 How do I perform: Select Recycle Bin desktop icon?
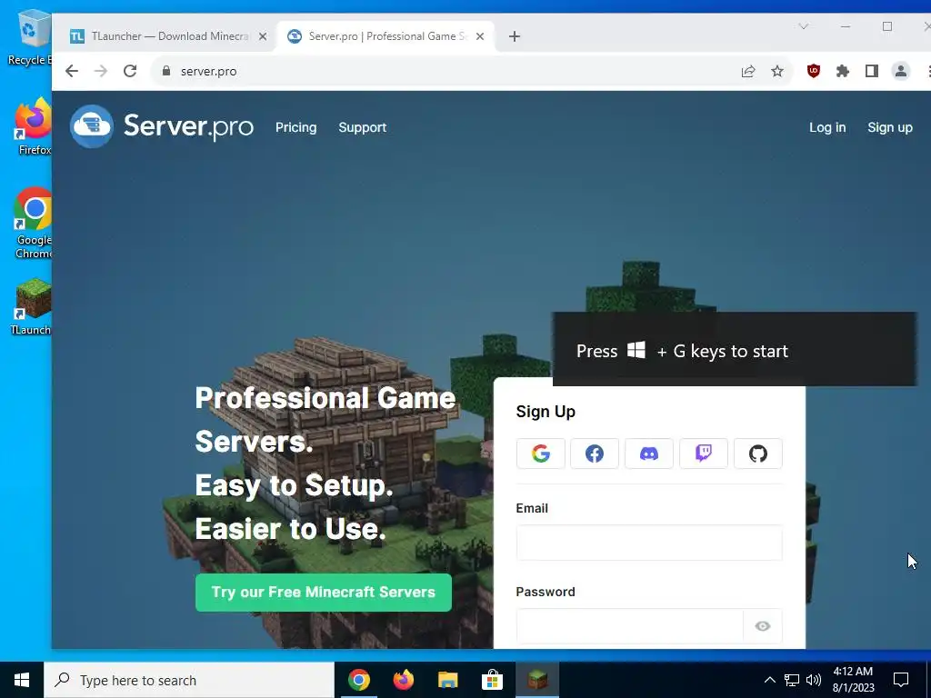[x=30, y=36]
